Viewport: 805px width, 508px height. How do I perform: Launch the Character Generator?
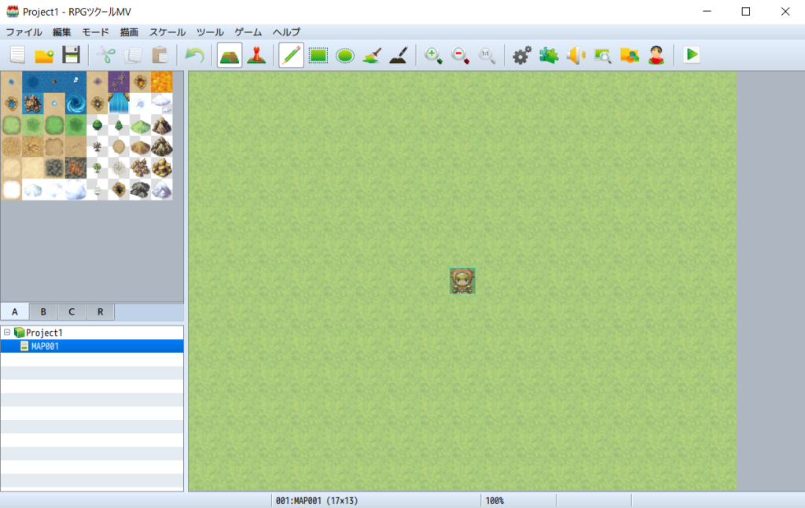click(x=656, y=55)
